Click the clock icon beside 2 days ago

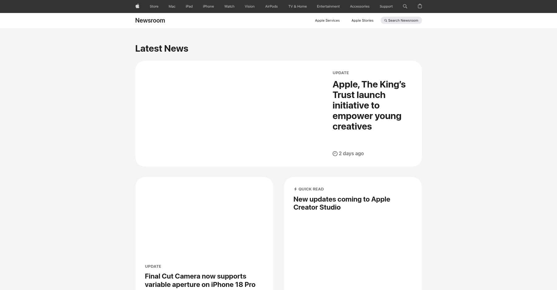pos(335,154)
